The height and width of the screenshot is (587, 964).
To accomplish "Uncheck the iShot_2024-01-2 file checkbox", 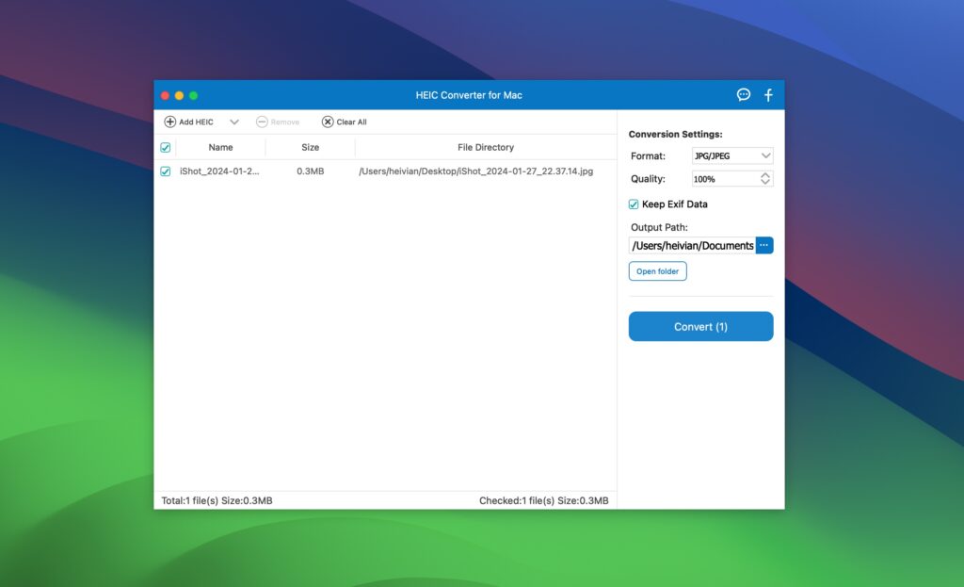I will tap(166, 172).
